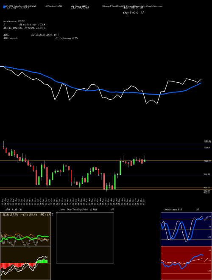This screenshot has height=280, width=212.
Task: Click the Stochastics & RSI panel title
Action: pyautogui.click(x=181, y=210)
